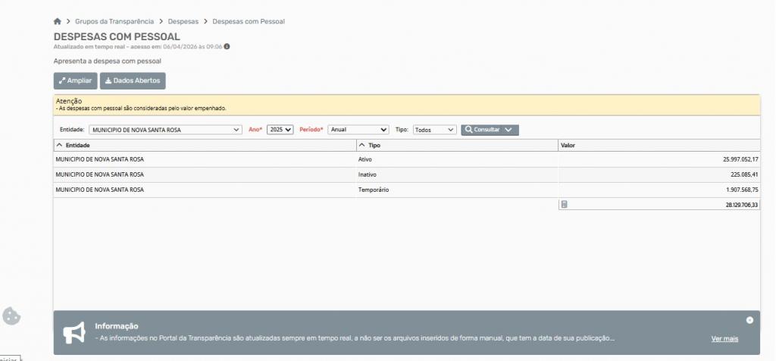The image size is (776, 361).
Task: Open the Entidade dropdown
Action: click(165, 130)
